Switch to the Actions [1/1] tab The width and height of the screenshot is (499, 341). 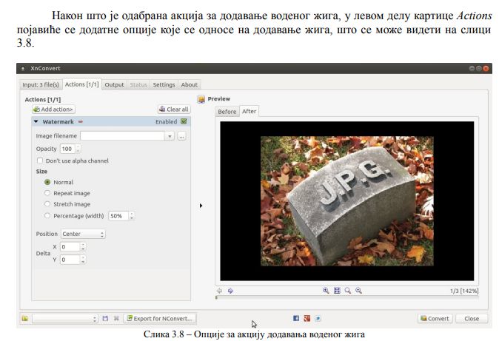point(81,84)
